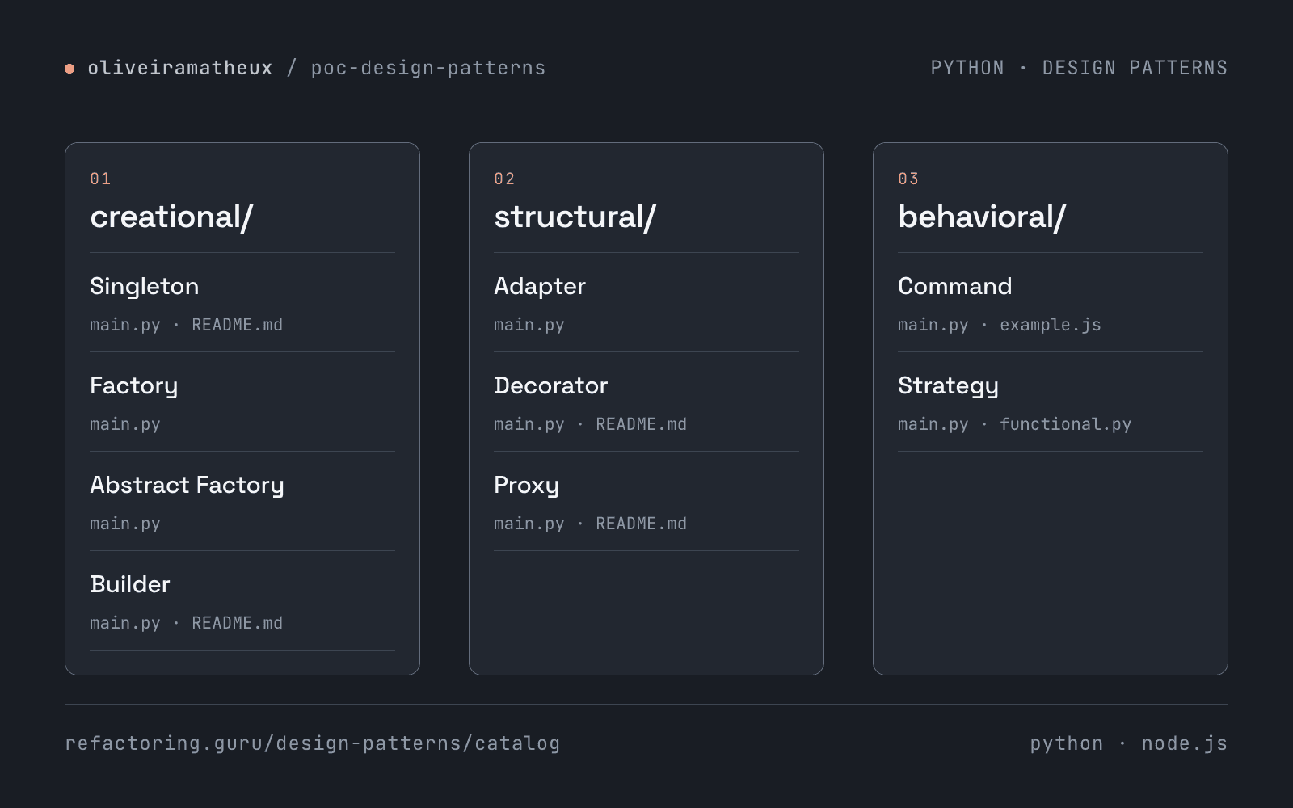Click the 01 card number

click(x=100, y=179)
